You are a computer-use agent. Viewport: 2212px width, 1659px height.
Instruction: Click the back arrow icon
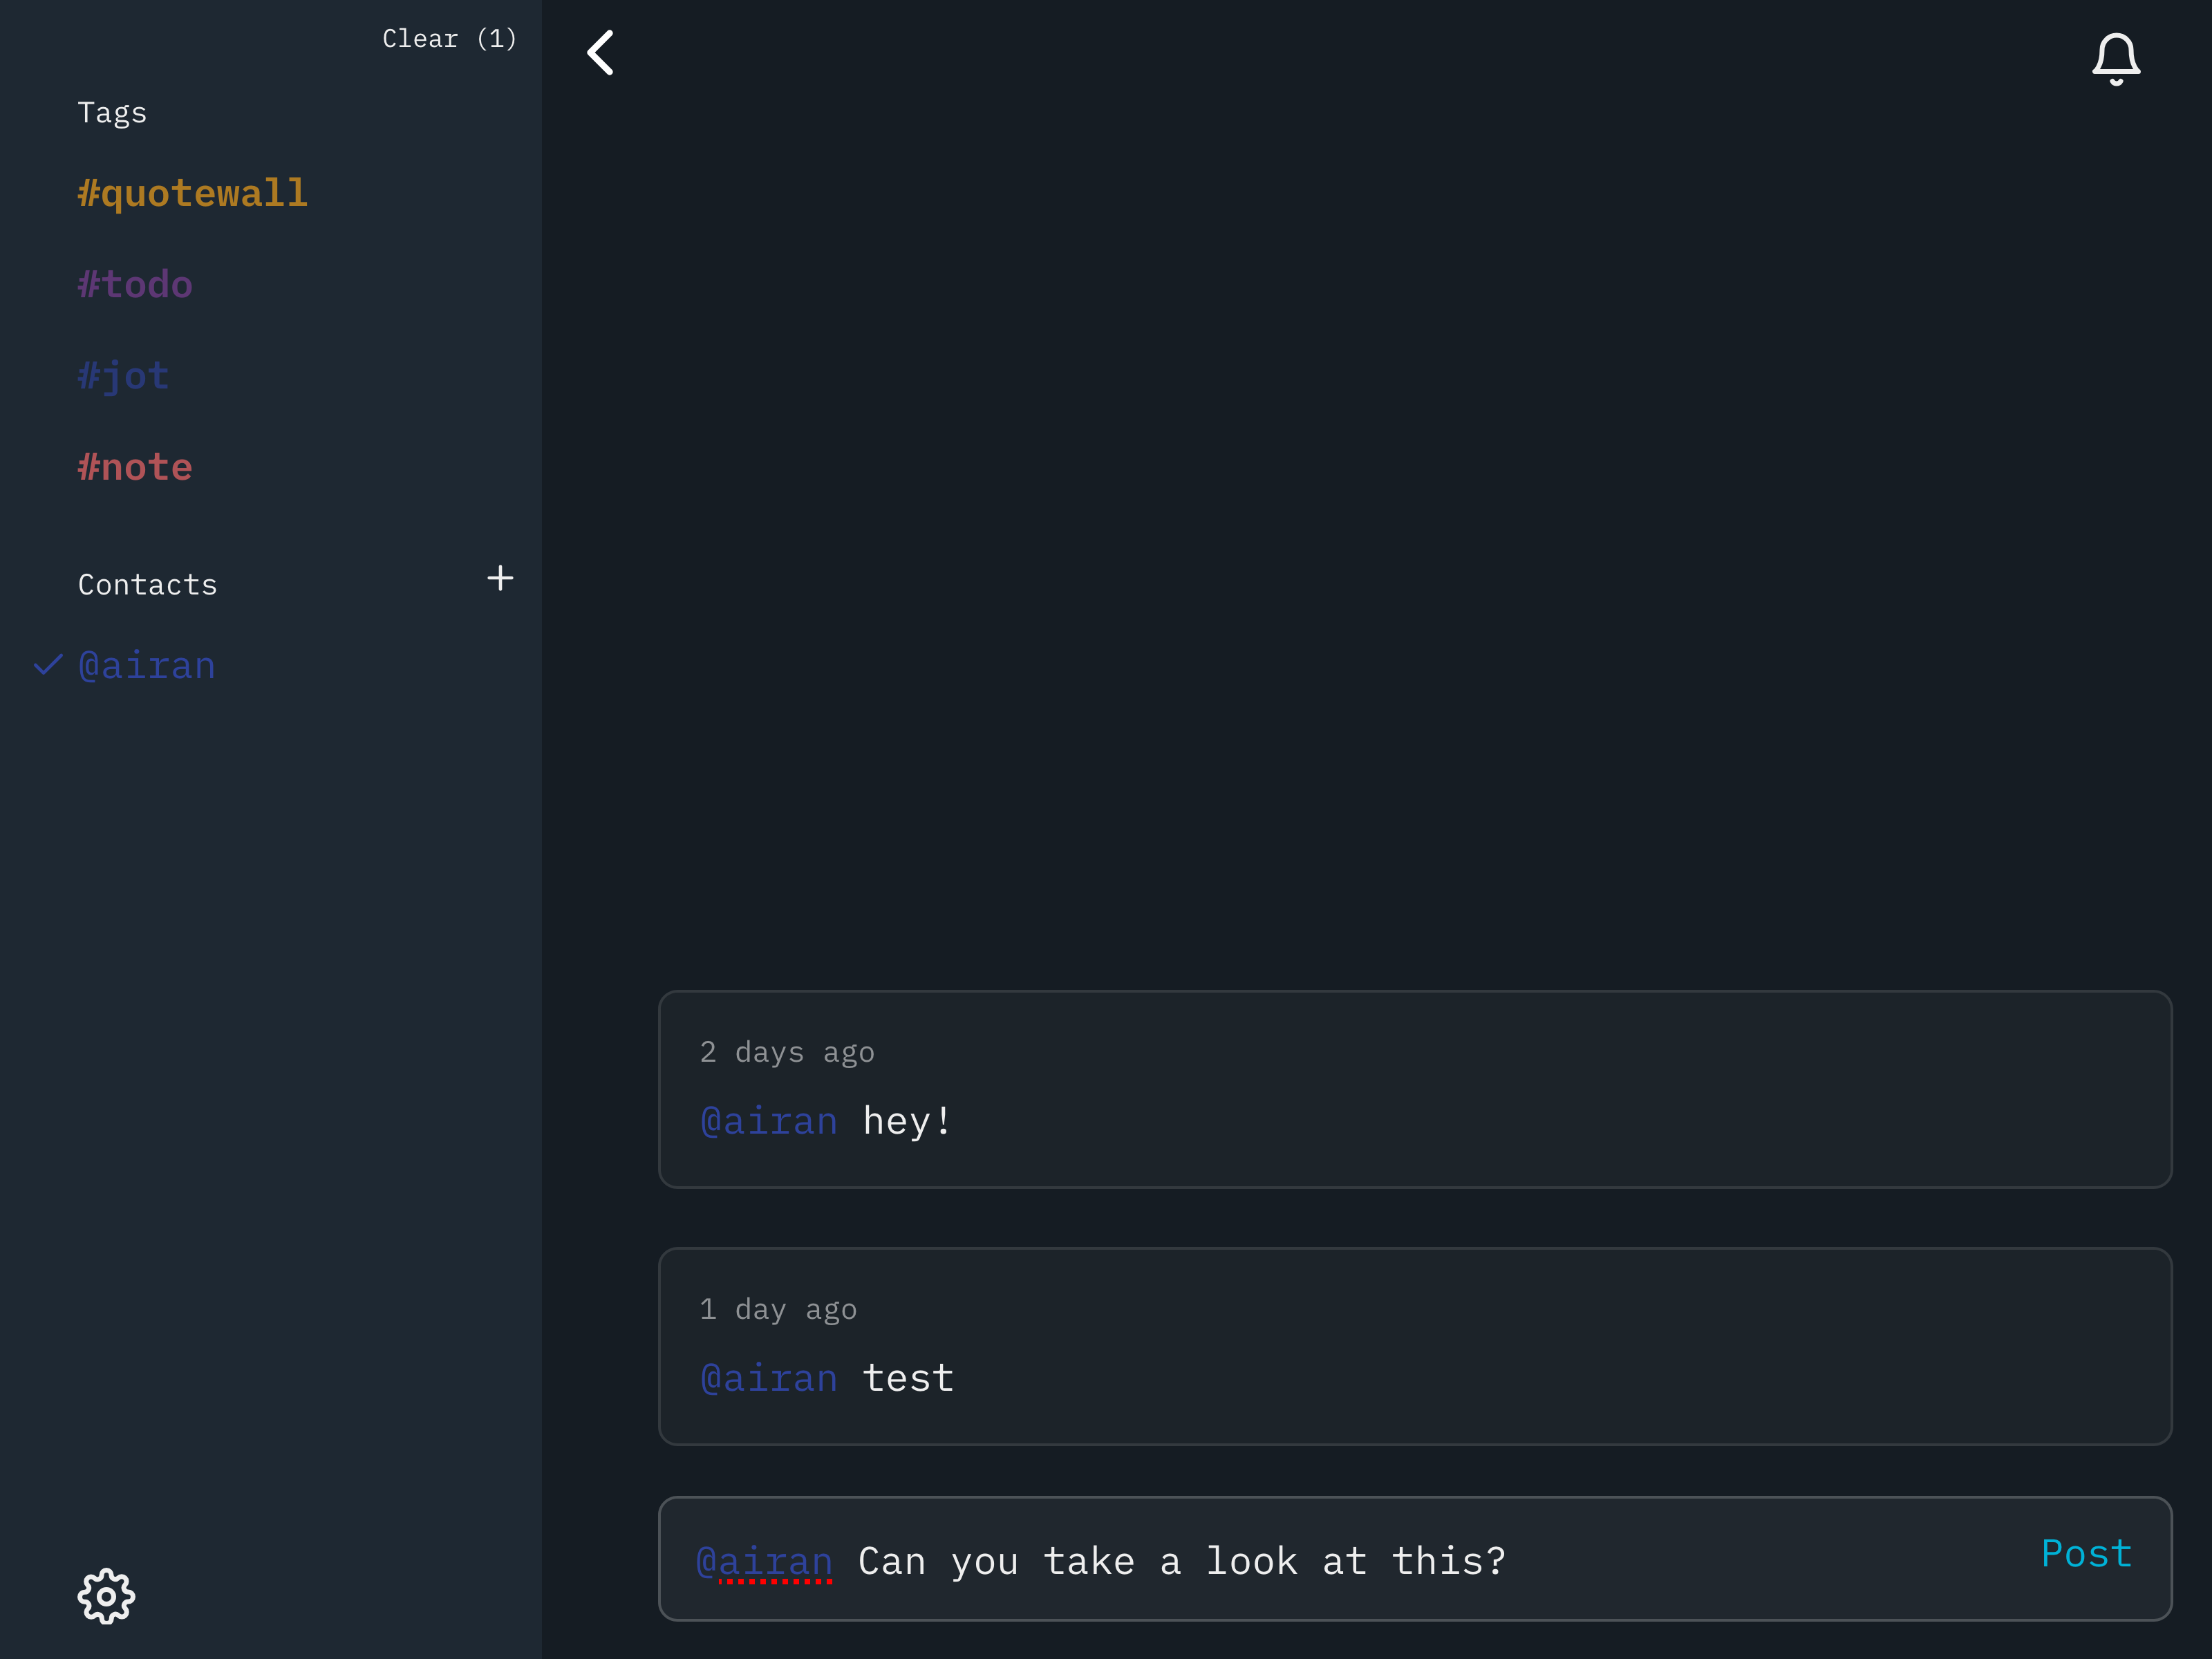(x=600, y=52)
